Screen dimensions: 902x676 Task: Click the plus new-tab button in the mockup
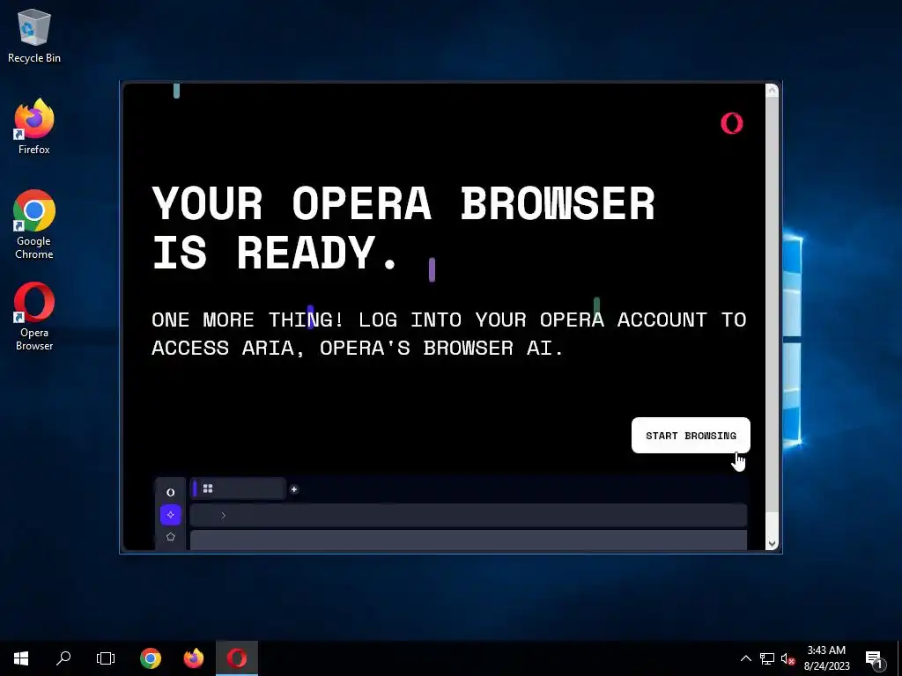point(294,489)
